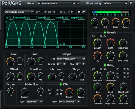Toggle the Delay Off/On switch

pos(100,69)
